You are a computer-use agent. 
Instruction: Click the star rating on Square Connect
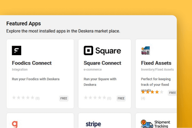click(95, 98)
